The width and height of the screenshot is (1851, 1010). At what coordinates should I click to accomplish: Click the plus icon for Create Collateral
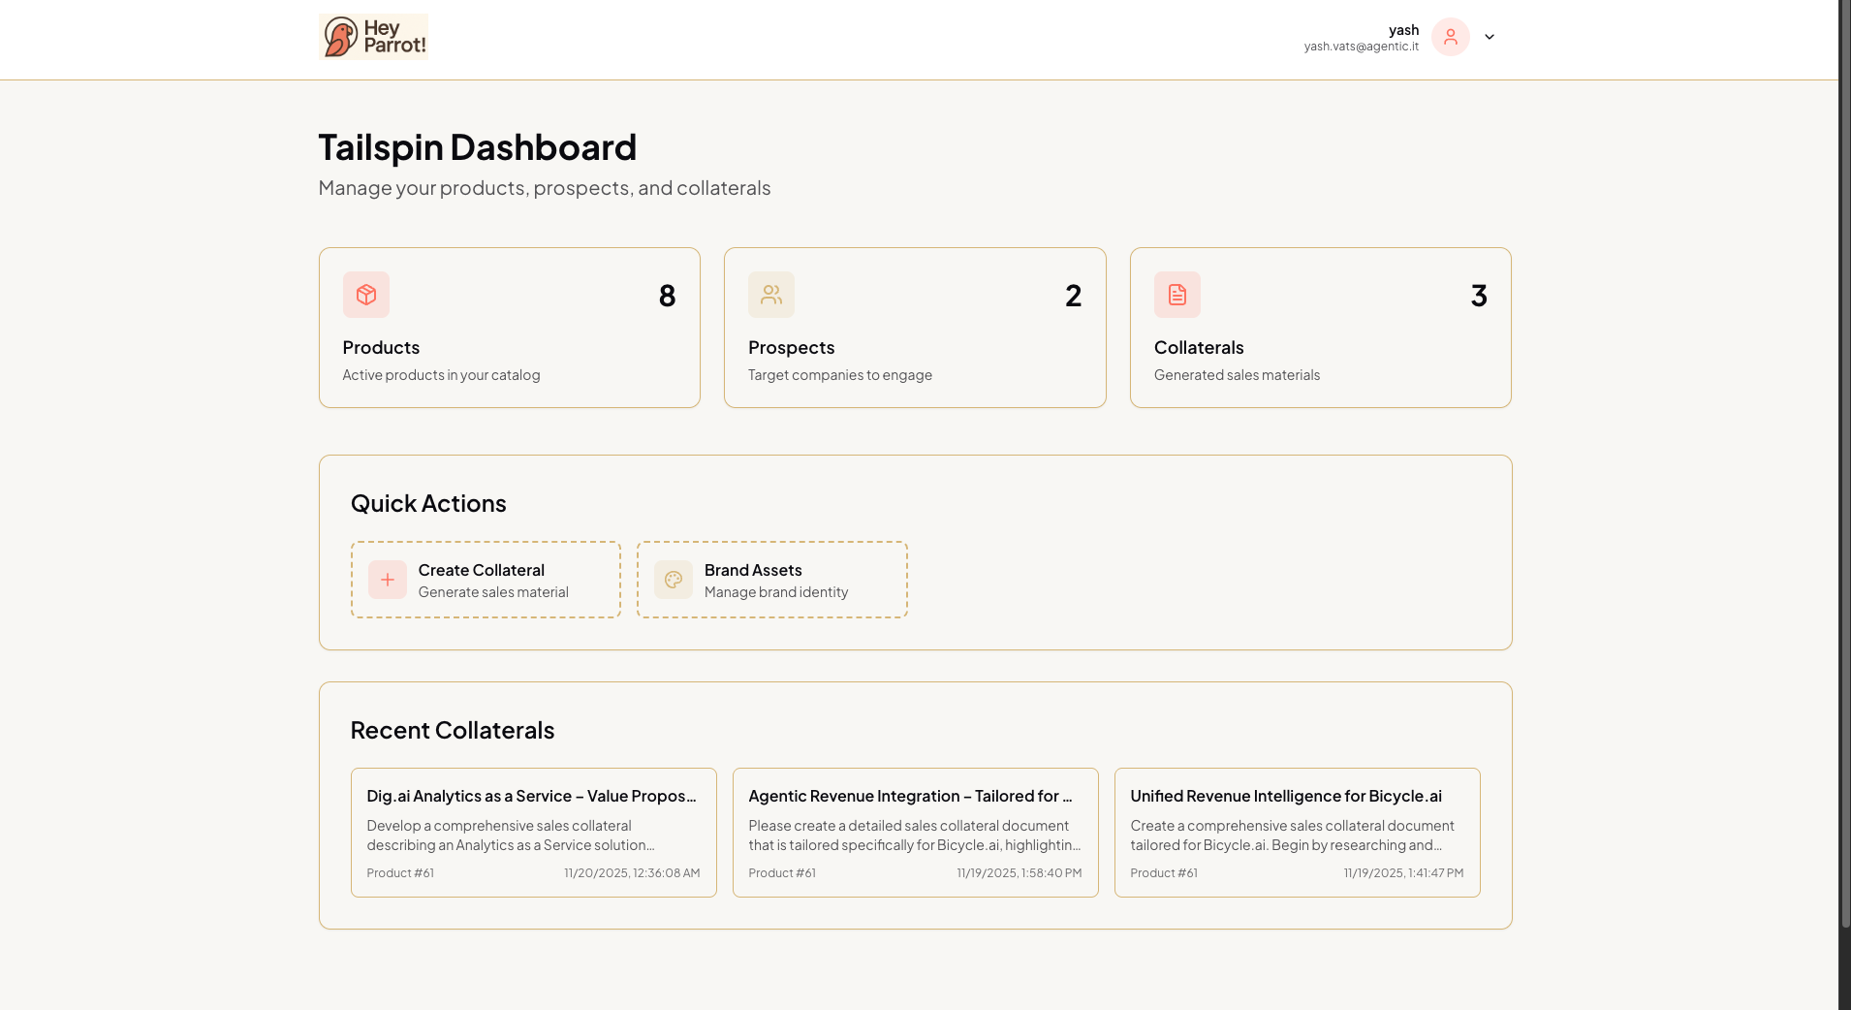point(388,580)
